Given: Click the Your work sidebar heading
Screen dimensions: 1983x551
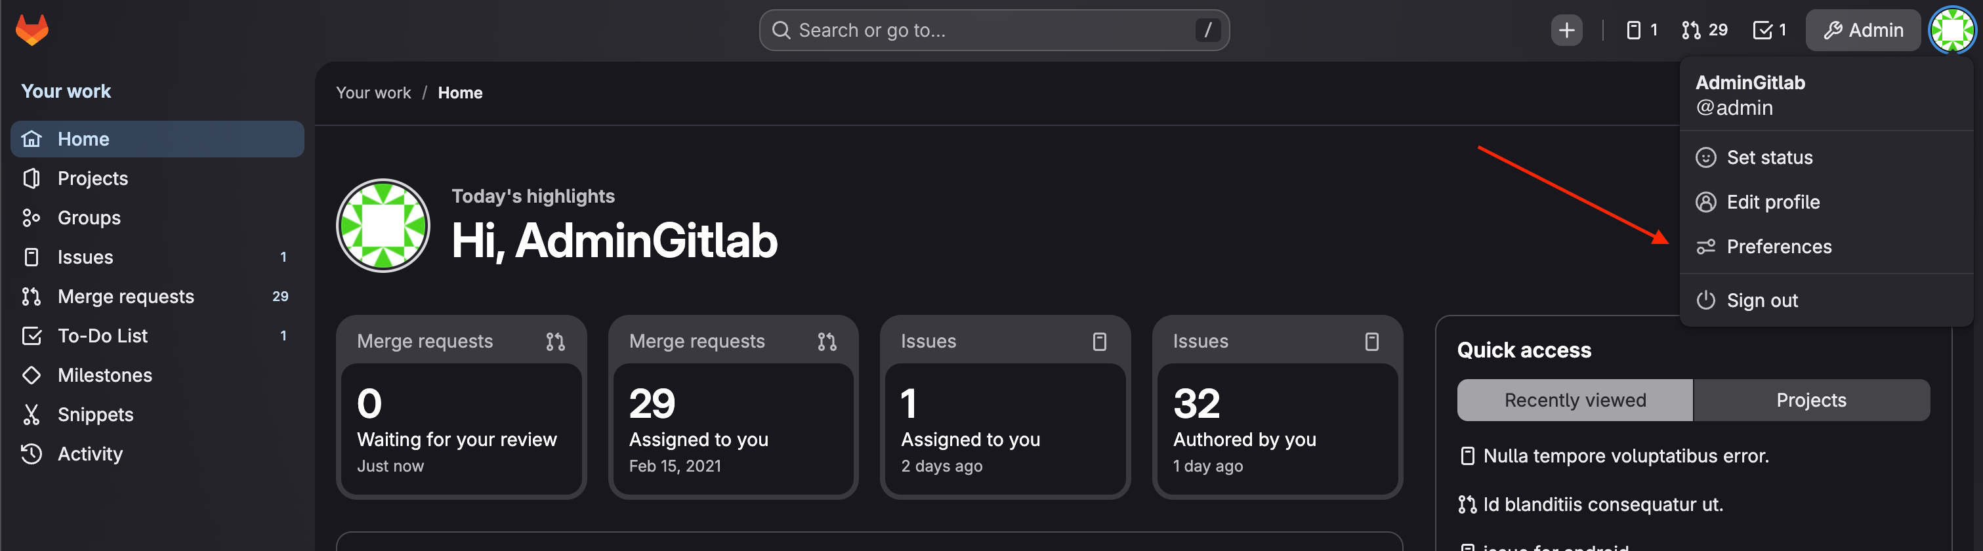Looking at the screenshot, I should pyautogui.click(x=66, y=91).
